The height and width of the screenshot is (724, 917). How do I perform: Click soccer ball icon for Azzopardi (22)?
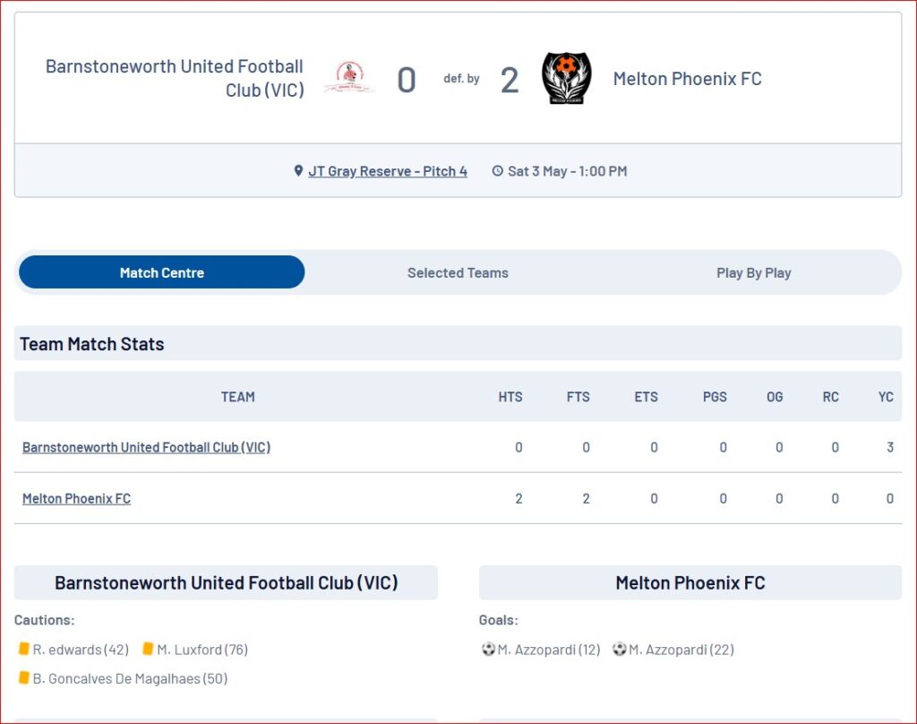[x=620, y=649]
